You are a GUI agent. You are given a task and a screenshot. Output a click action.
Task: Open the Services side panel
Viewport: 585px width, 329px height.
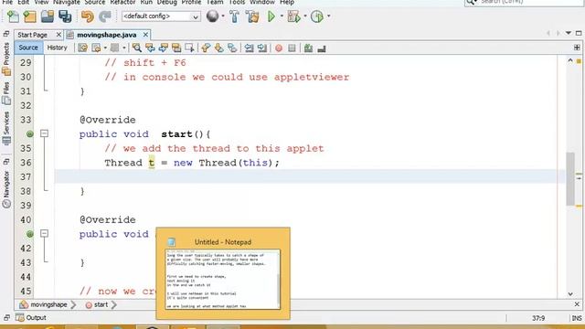[x=6, y=128]
